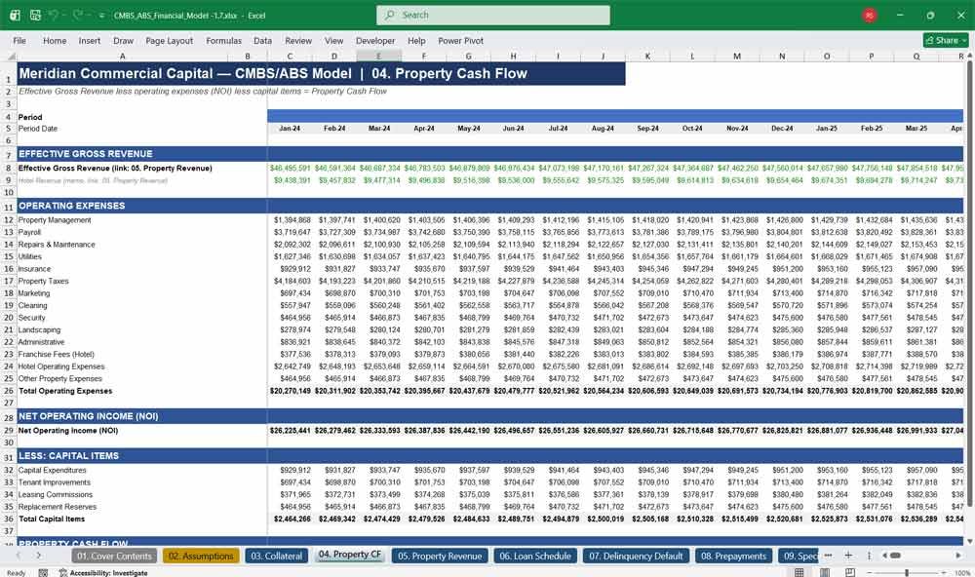Screen dimensions: 975x577
Task: Open the Data tab
Action: [262, 40]
